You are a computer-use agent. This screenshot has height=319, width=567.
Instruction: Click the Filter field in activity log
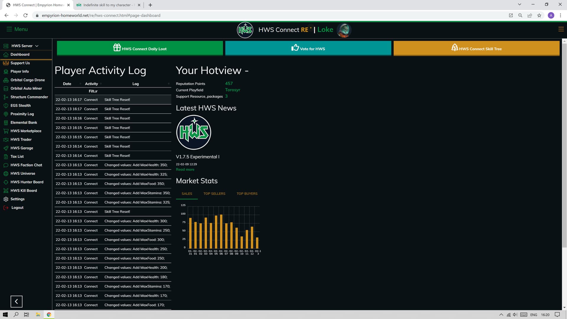(93, 91)
